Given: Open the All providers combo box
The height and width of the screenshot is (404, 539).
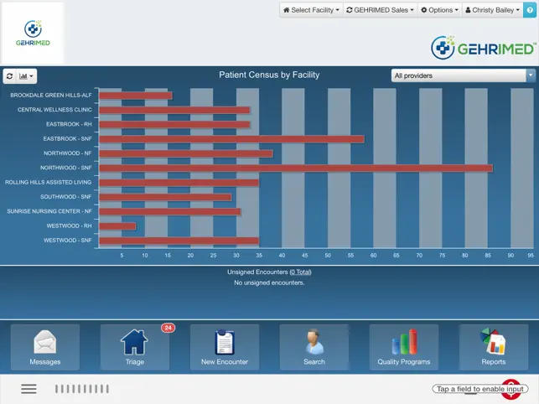Looking at the screenshot, I should [463, 75].
